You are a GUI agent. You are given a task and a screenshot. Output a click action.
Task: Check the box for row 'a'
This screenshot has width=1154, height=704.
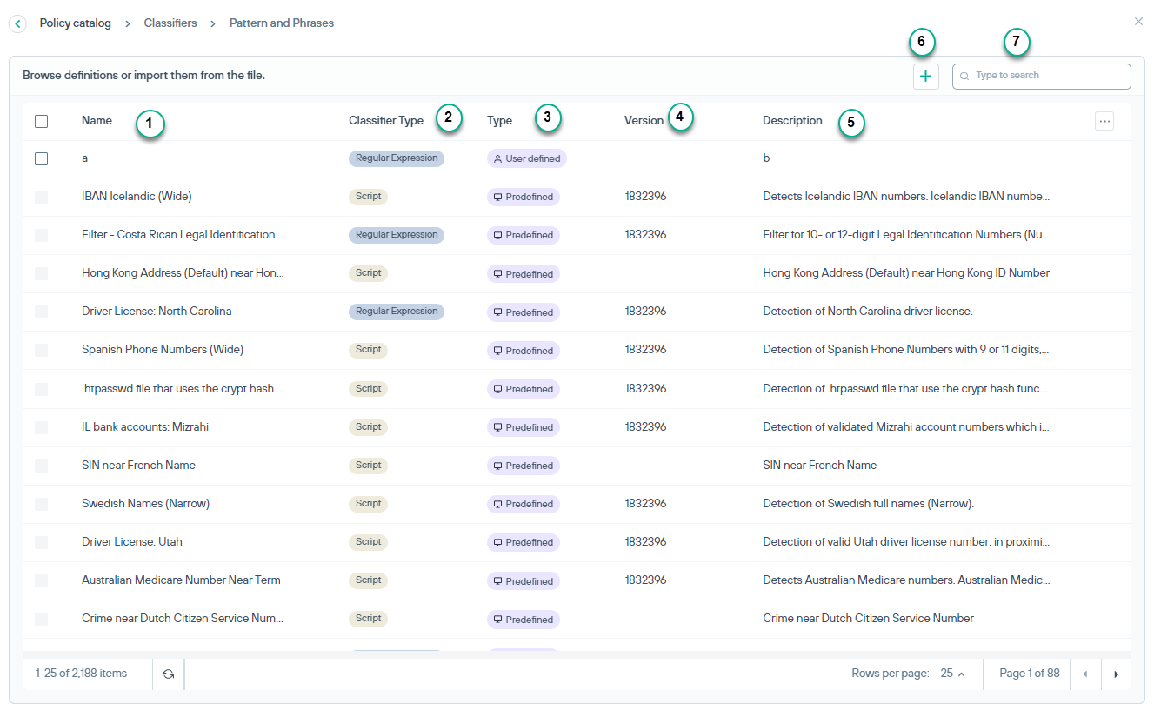42,159
